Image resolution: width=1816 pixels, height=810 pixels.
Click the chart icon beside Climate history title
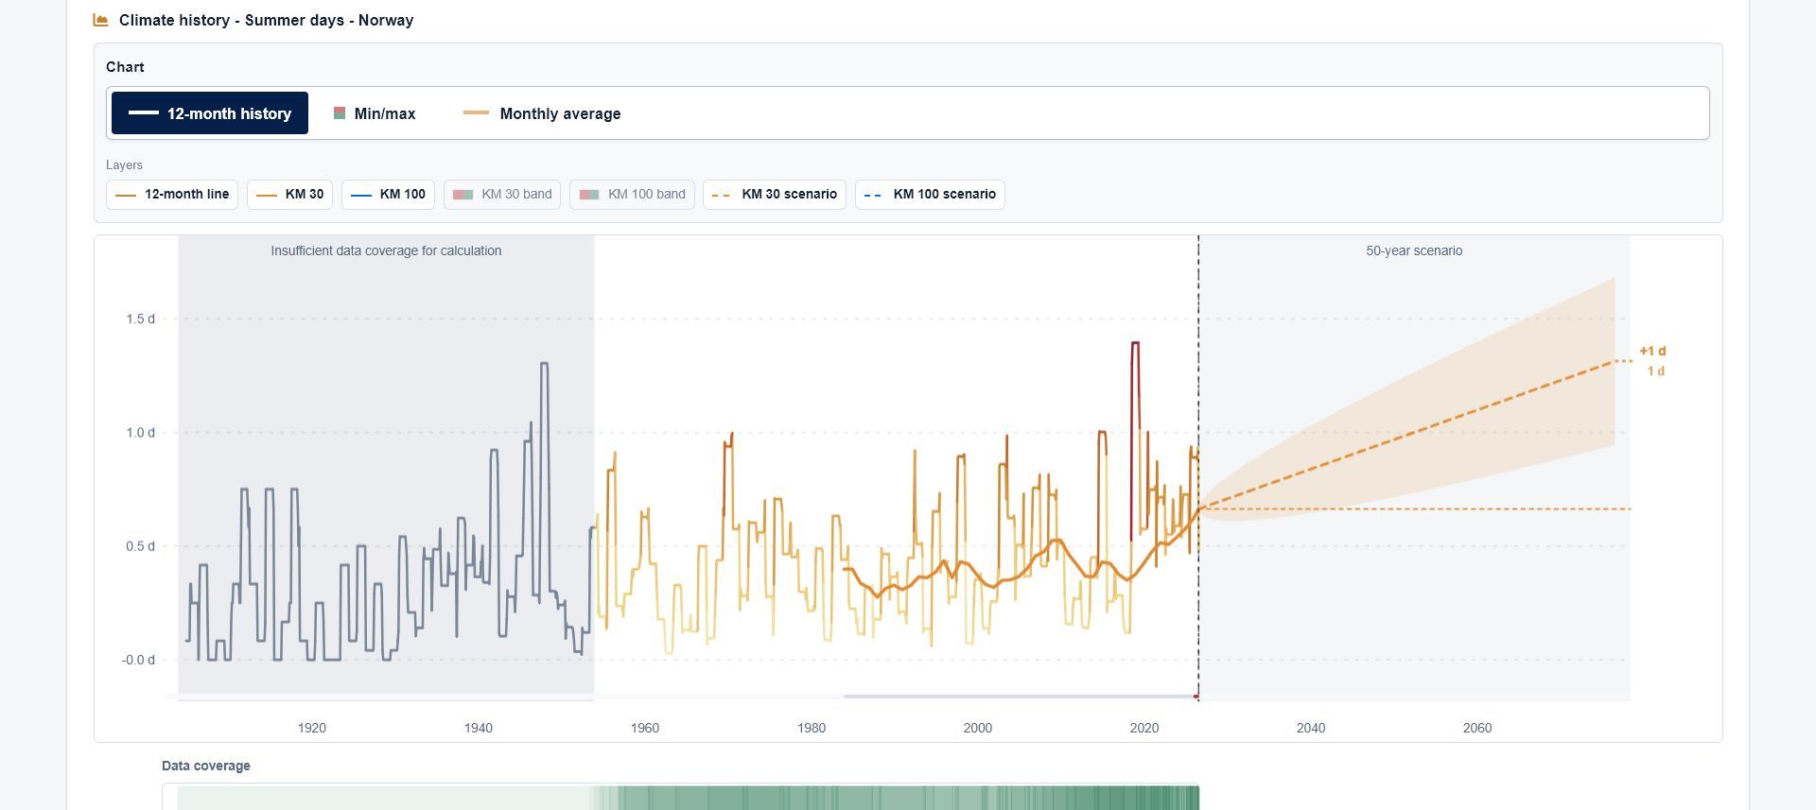(100, 20)
